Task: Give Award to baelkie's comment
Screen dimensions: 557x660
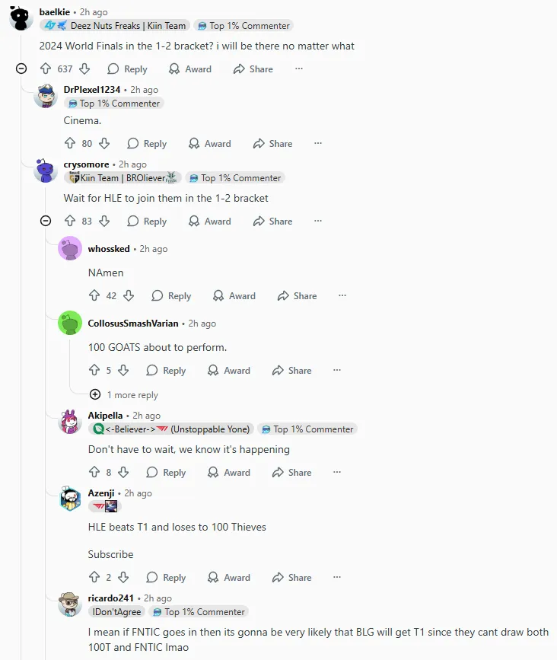Action: [x=190, y=69]
